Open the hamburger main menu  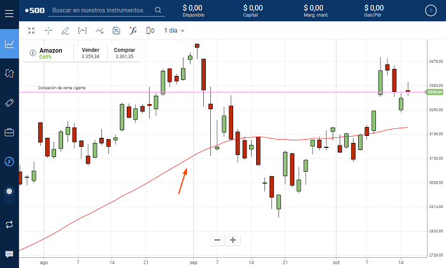9,13
